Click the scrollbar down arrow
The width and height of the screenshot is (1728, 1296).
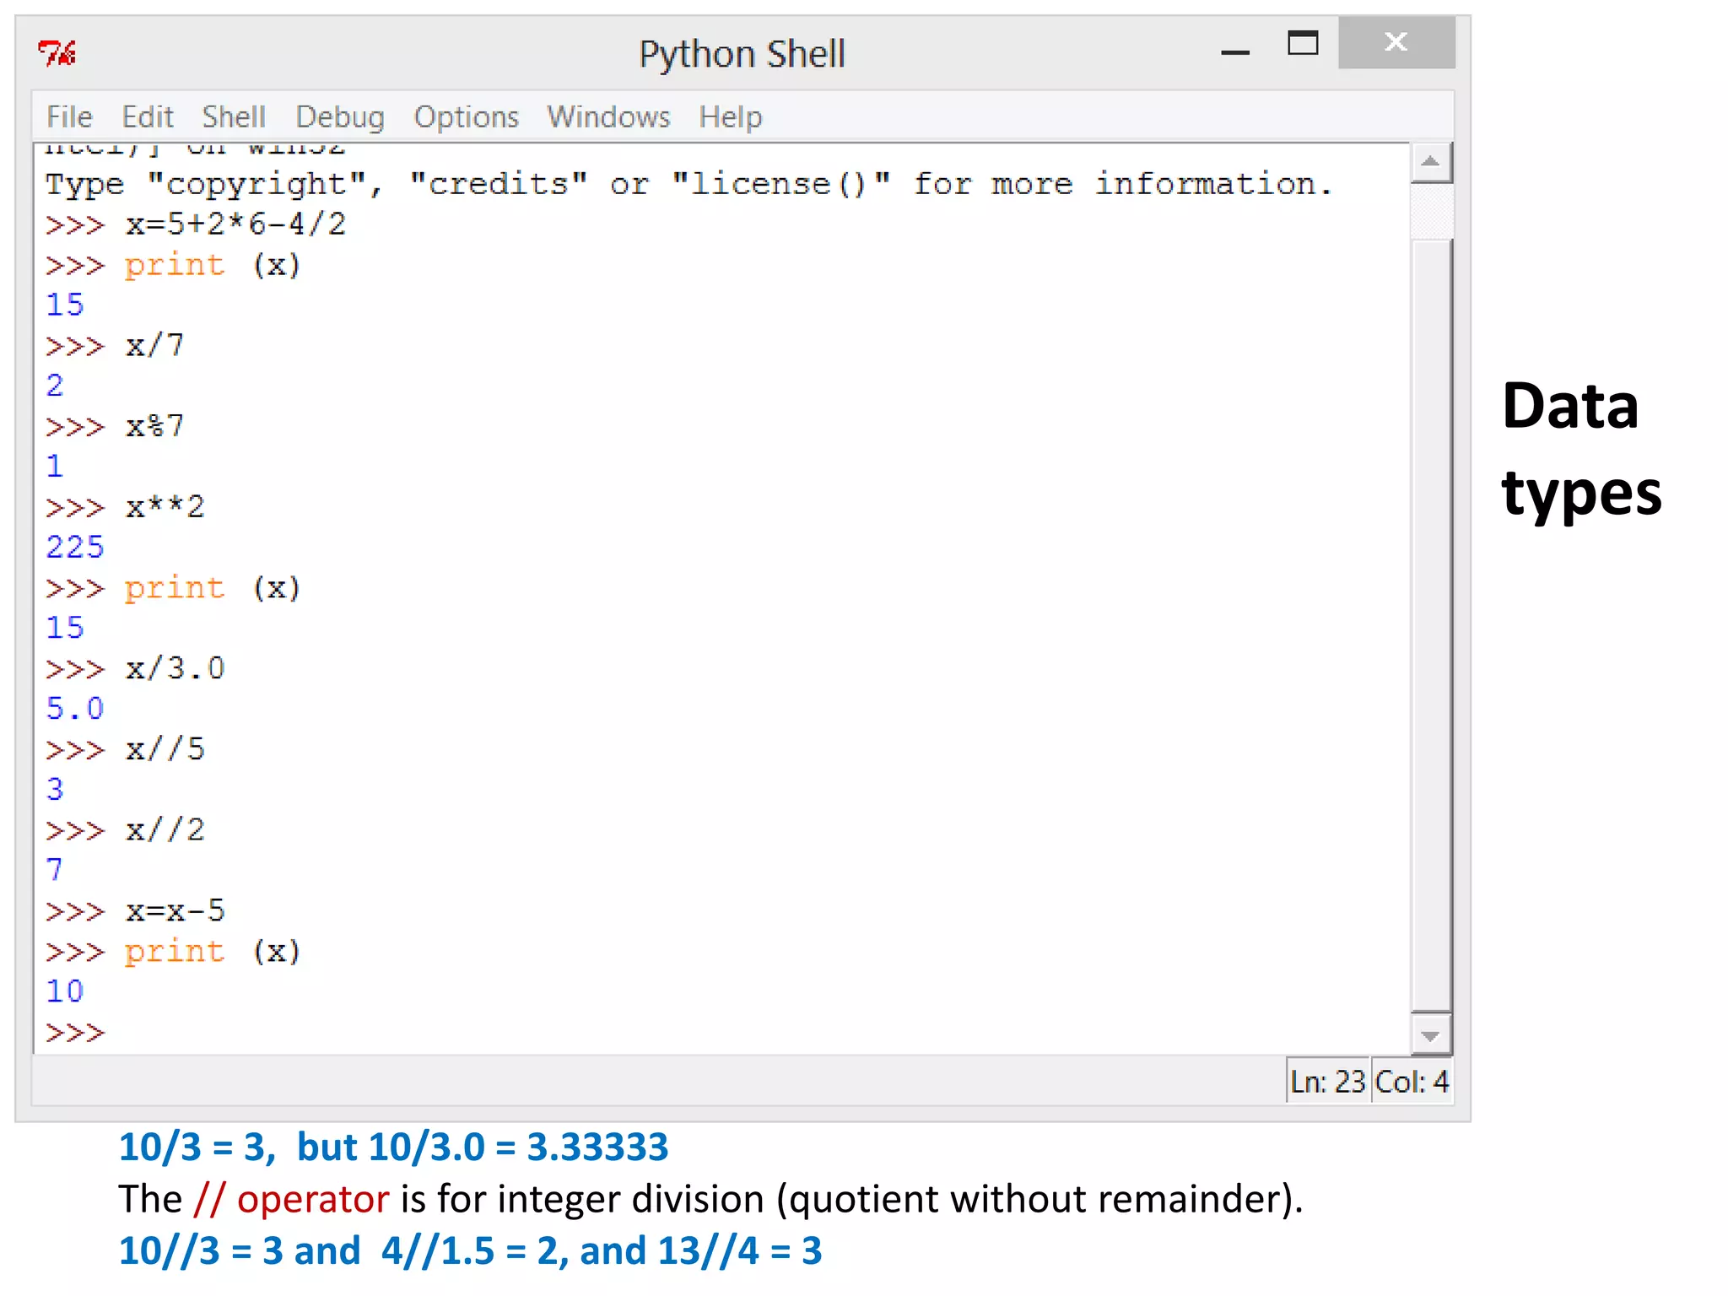pyautogui.click(x=1430, y=1035)
